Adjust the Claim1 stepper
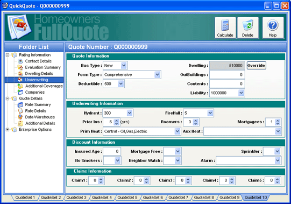This screenshot has width=291, height=204. pos(101,181)
